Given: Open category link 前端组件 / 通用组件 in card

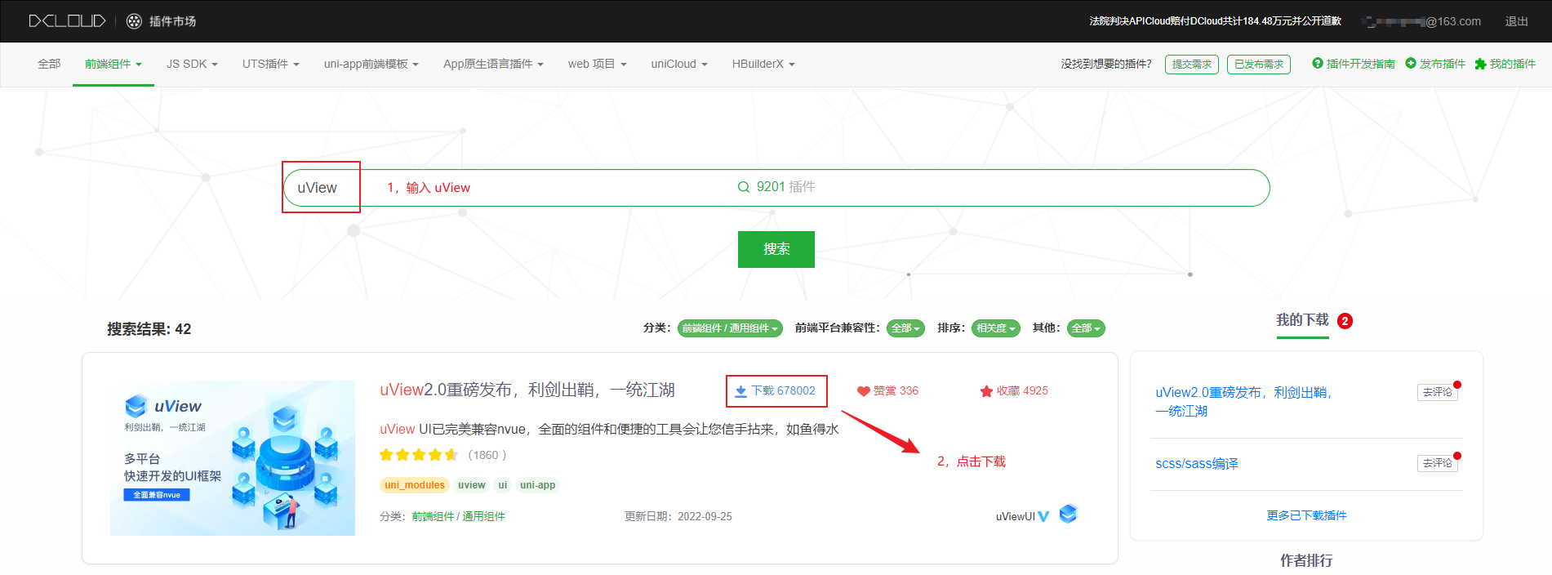Looking at the screenshot, I should pos(458,516).
